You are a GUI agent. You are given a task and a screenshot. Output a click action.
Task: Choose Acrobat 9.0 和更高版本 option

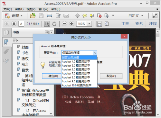79,81
